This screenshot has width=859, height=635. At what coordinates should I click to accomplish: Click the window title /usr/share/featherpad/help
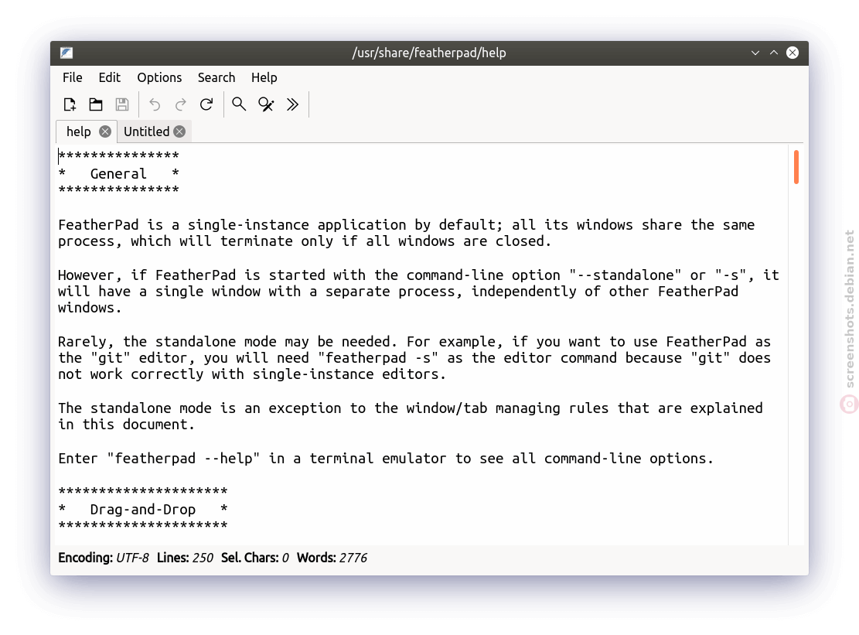pos(429,53)
